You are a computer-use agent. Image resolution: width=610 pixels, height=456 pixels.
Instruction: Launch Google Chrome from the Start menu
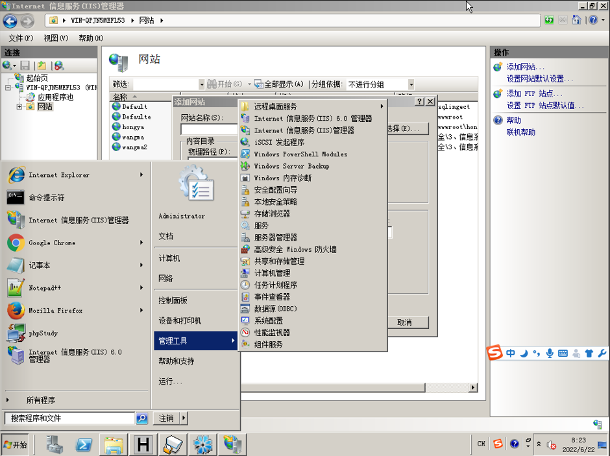75,243
